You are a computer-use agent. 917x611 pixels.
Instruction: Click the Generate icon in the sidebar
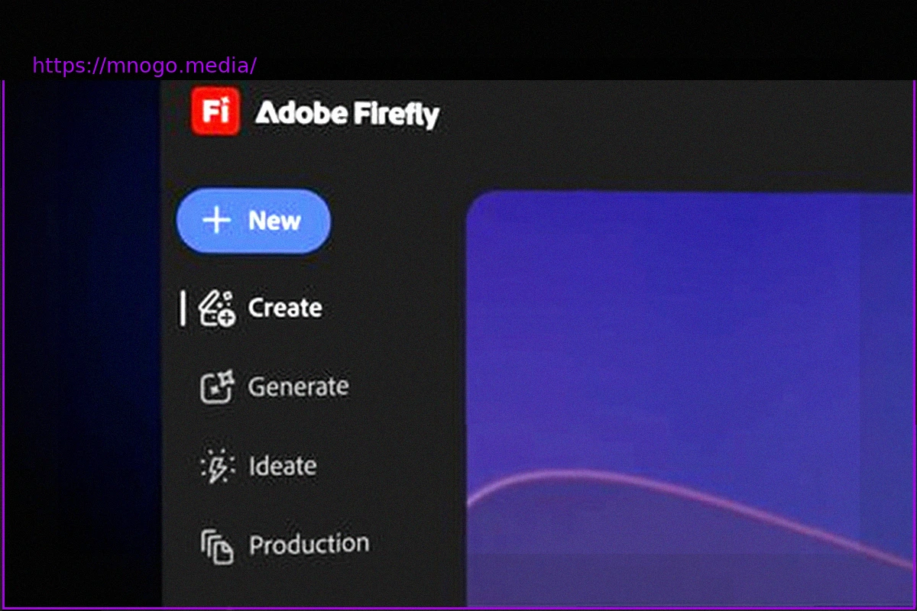[216, 387]
